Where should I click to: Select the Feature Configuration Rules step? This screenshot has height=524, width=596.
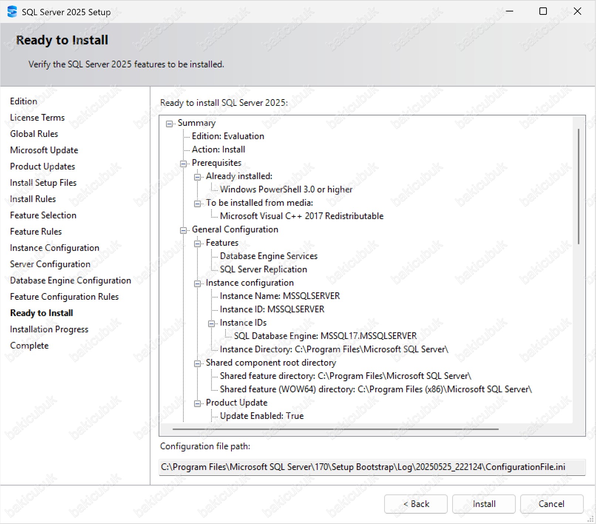click(x=64, y=297)
